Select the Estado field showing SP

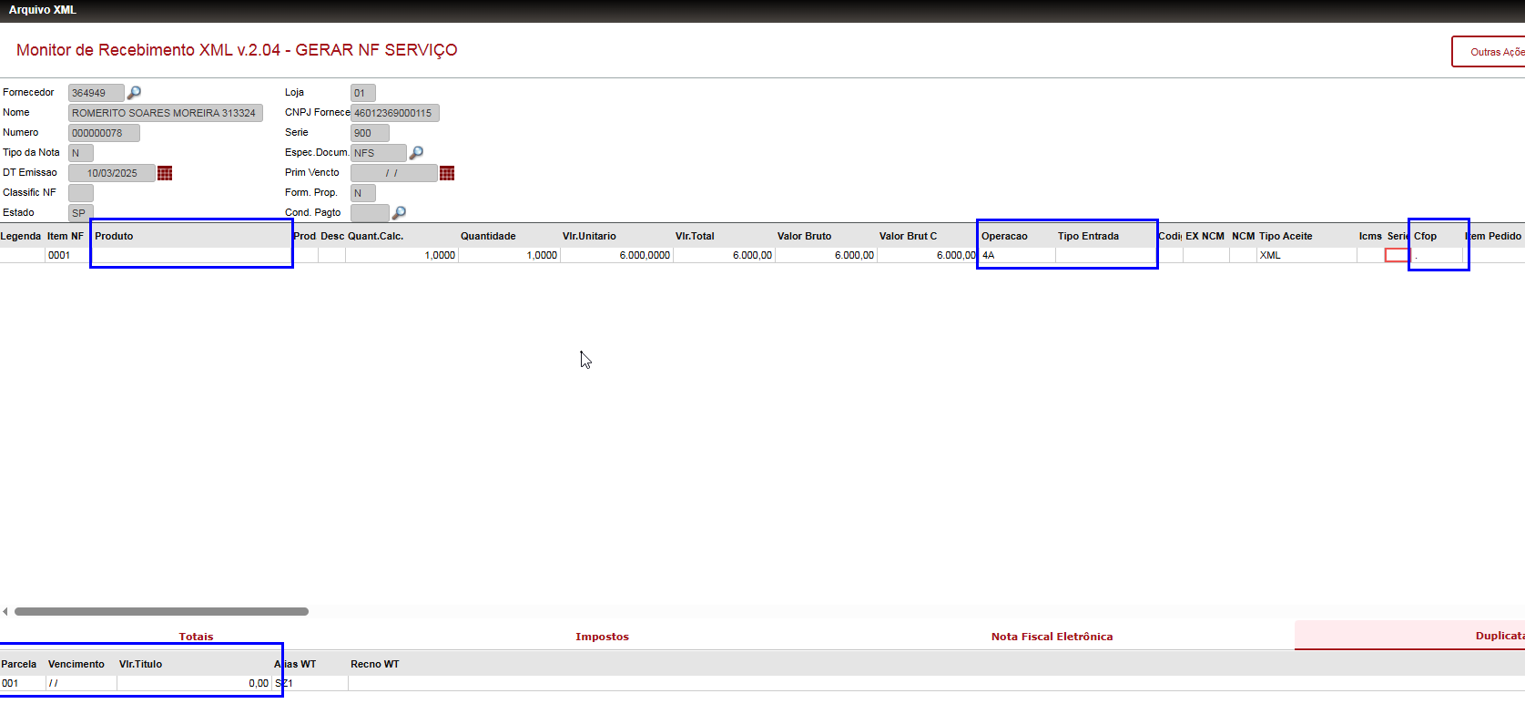coord(81,213)
